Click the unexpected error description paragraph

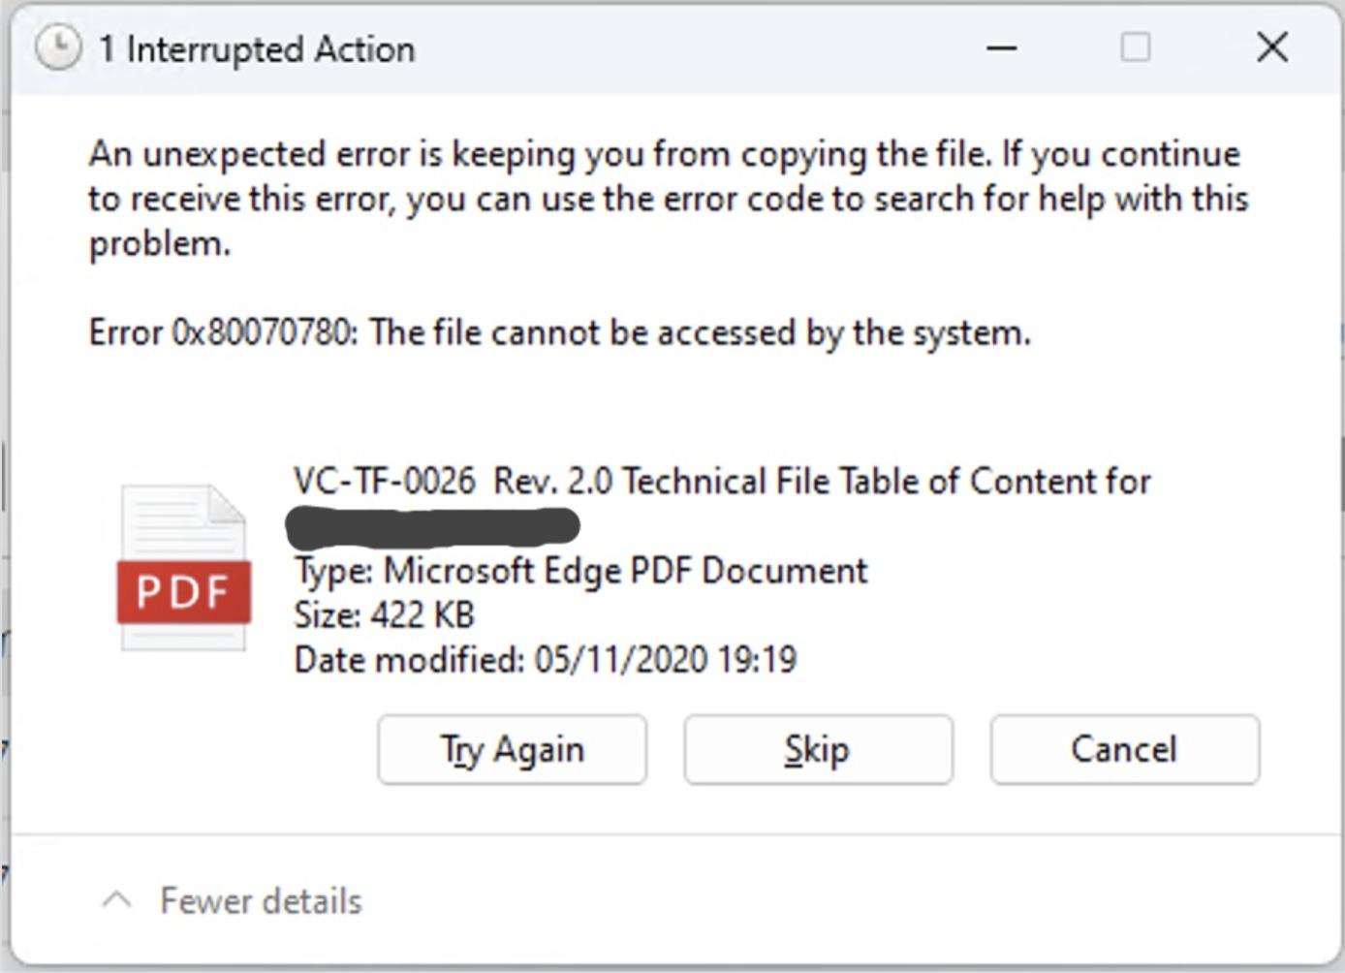click(x=667, y=199)
